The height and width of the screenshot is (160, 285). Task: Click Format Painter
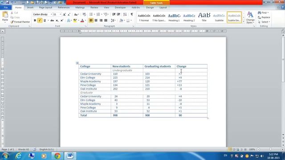point(20,22)
